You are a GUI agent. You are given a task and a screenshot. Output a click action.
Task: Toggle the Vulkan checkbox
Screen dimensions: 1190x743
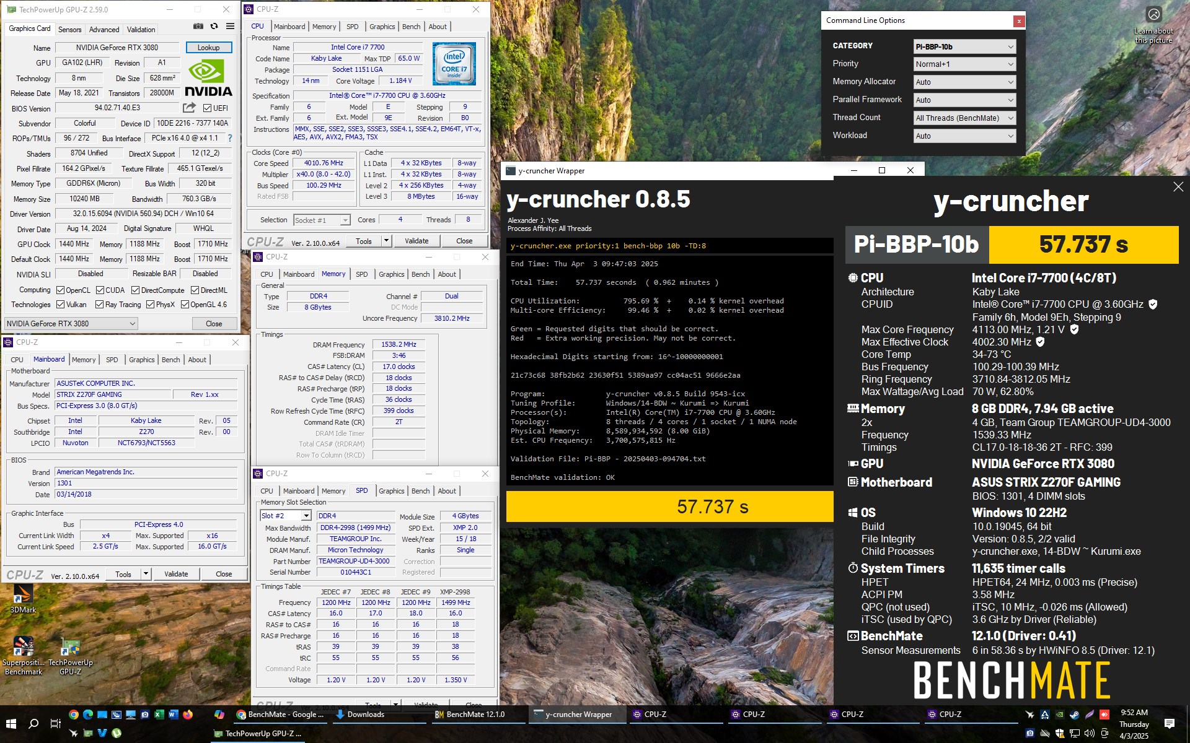(60, 305)
